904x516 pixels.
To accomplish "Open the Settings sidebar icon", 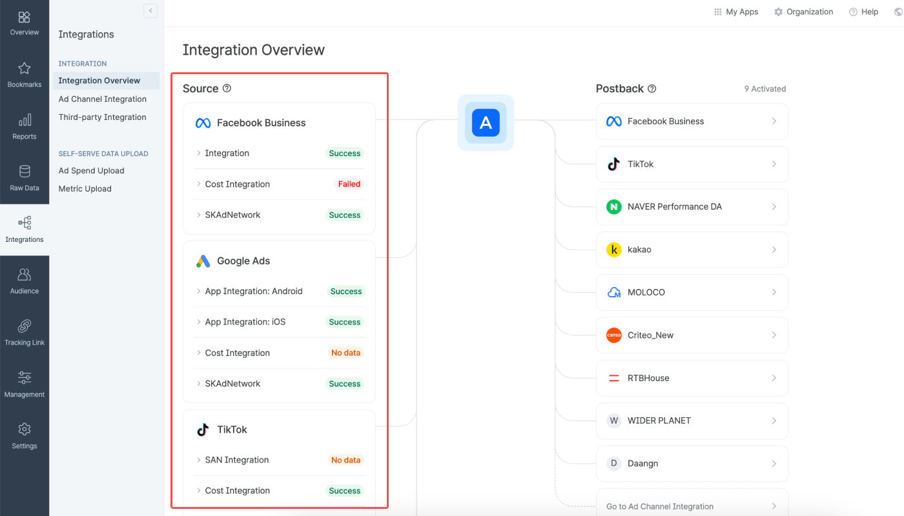I will (x=25, y=434).
